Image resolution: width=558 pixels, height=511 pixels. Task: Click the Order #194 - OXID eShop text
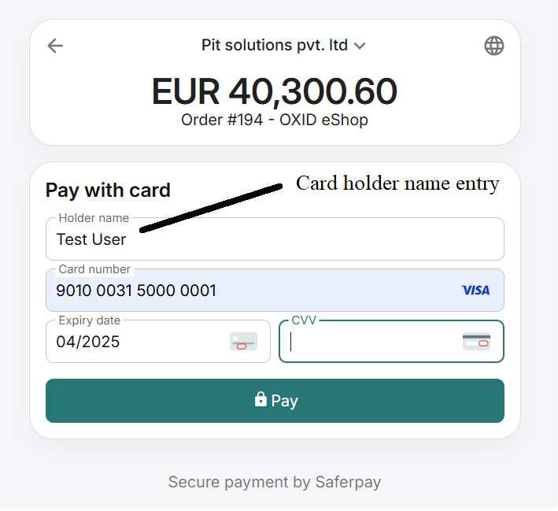point(274,120)
